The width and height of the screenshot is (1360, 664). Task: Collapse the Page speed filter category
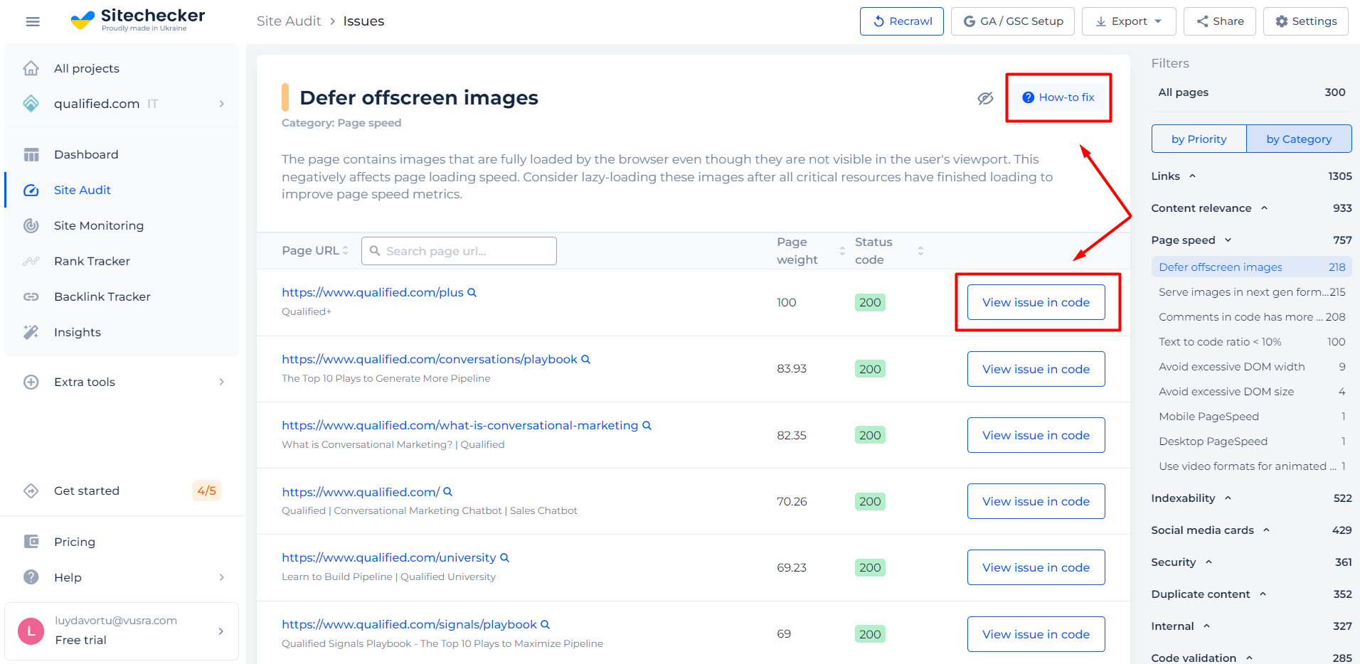click(1228, 240)
